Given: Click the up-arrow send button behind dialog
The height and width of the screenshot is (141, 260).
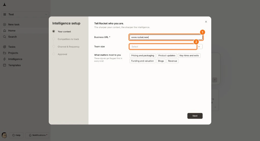Looking at the screenshot, I should point(215,80).
